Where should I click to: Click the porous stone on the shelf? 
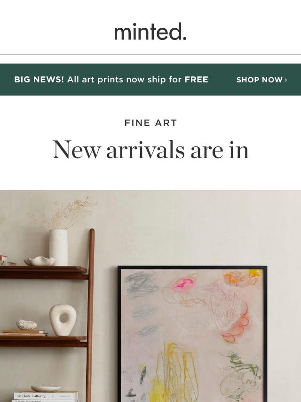tap(27, 325)
